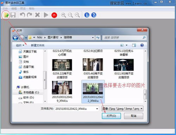Open the 预览 menu
176x135 pixels.
tap(23, 8)
